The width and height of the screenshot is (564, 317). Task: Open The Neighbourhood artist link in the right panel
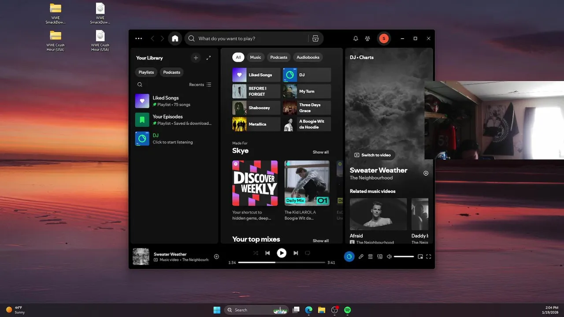click(x=371, y=178)
